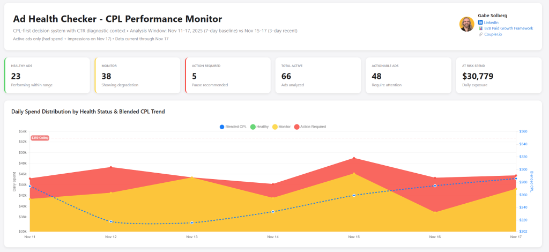549x252 pixels.
Task: Click the Blended CPL data point on Nov 15
Action: click(354, 195)
